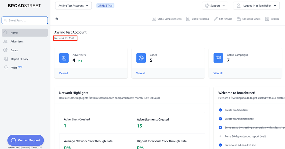
Task: Click the Advertisements Created value 15
Action: (139, 126)
